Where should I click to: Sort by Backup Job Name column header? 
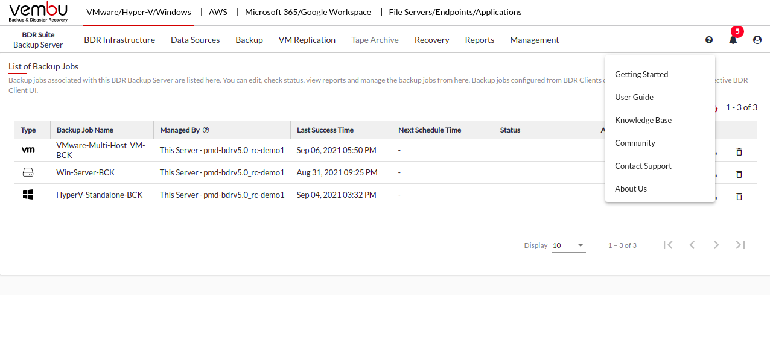click(85, 130)
